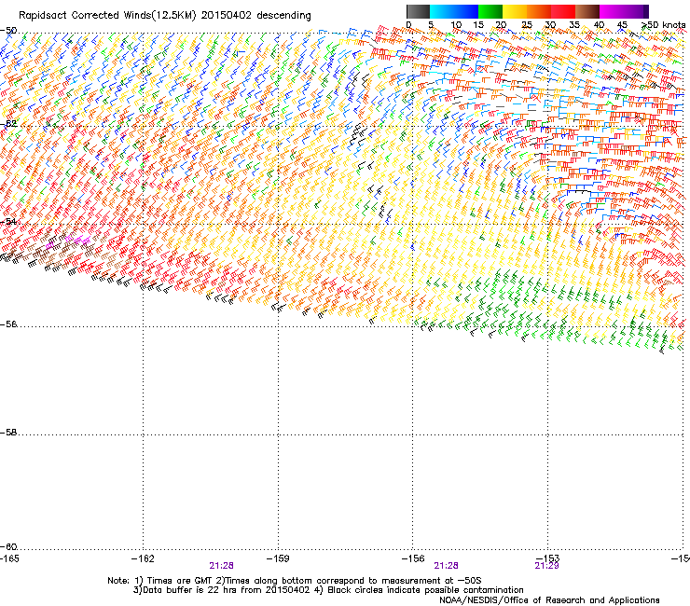The width and height of the screenshot is (690, 606).
Task: Click the '20150402 descending' text in the title
Action: [256, 16]
